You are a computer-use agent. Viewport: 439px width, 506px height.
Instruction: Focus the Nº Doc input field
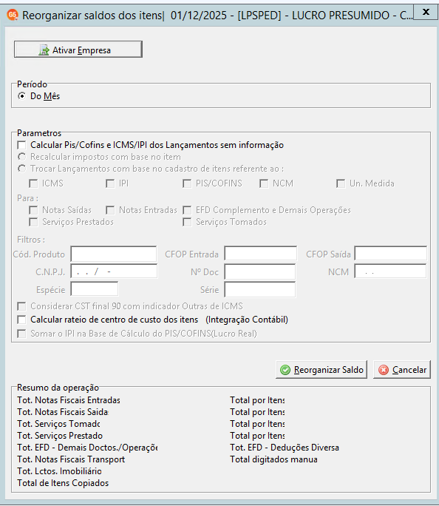pos(260,271)
